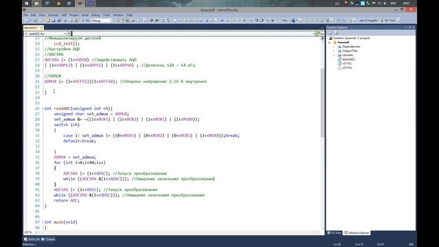Image resolution: width=439 pixels, height=247 pixels.
Task: Click the Copy toolbar icon
Action: (70, 21)
